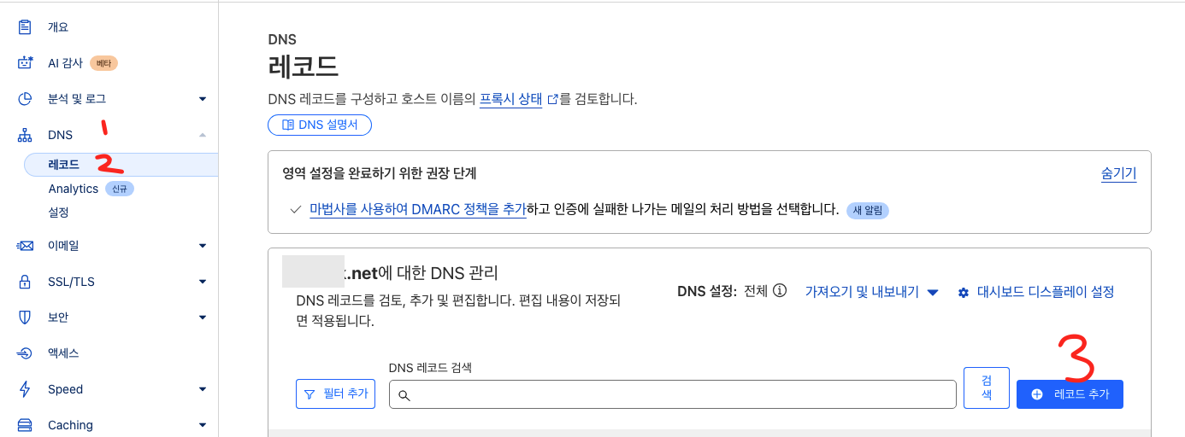
Task: Expand the 분석 및 로그 sidebar section arrow
Action: 203,99
